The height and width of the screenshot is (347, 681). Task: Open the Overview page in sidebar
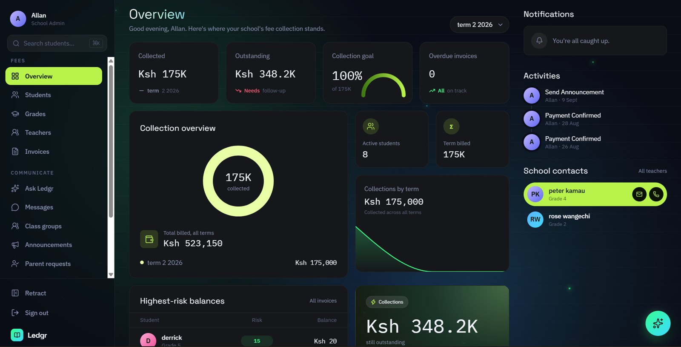(x=54, y=76)
